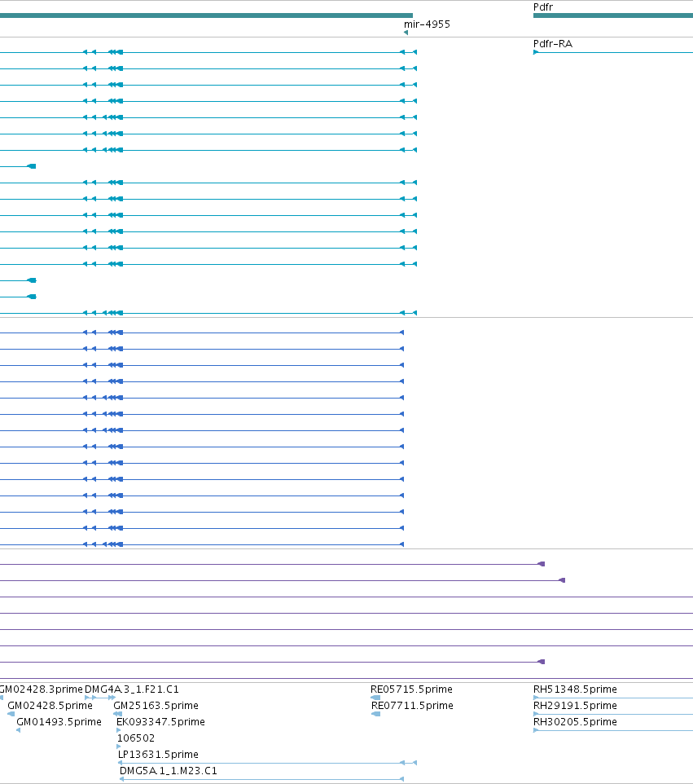Select the 106502 arrow glyph
693x784 pixels.
point(118,747)
